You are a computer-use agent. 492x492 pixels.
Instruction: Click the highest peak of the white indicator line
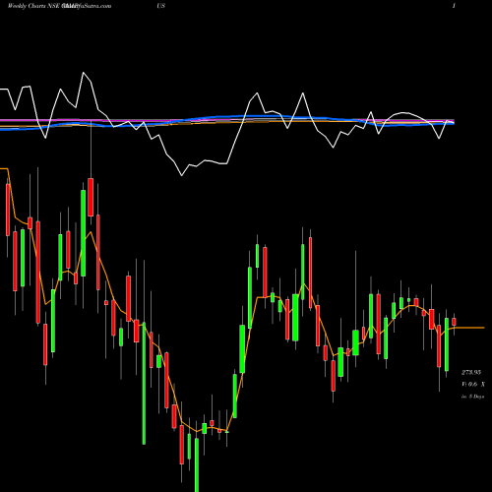pos(84,73)
